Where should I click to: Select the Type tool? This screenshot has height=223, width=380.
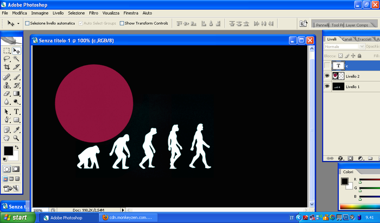[x=16, y=112]
